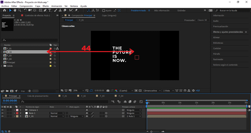Viewport: 251px width, 133px height.
Task: Expand the Cámara 1 layer properties
Action: pos(14,110)
